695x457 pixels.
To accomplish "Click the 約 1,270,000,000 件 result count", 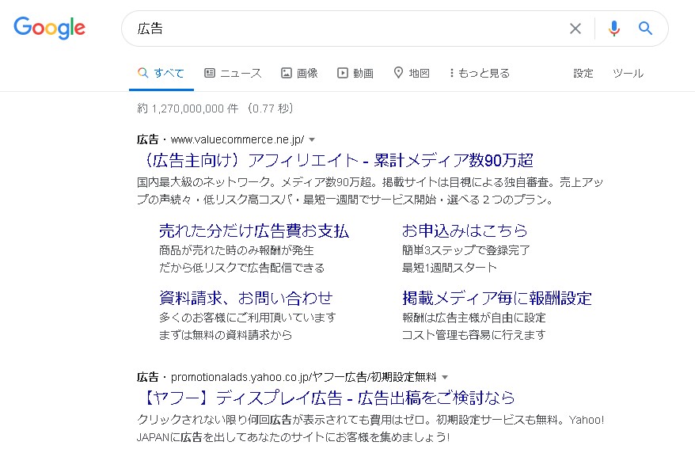I will coord(188,109).
